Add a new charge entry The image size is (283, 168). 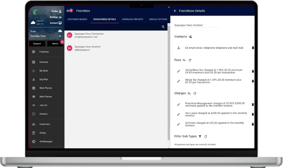189,93
